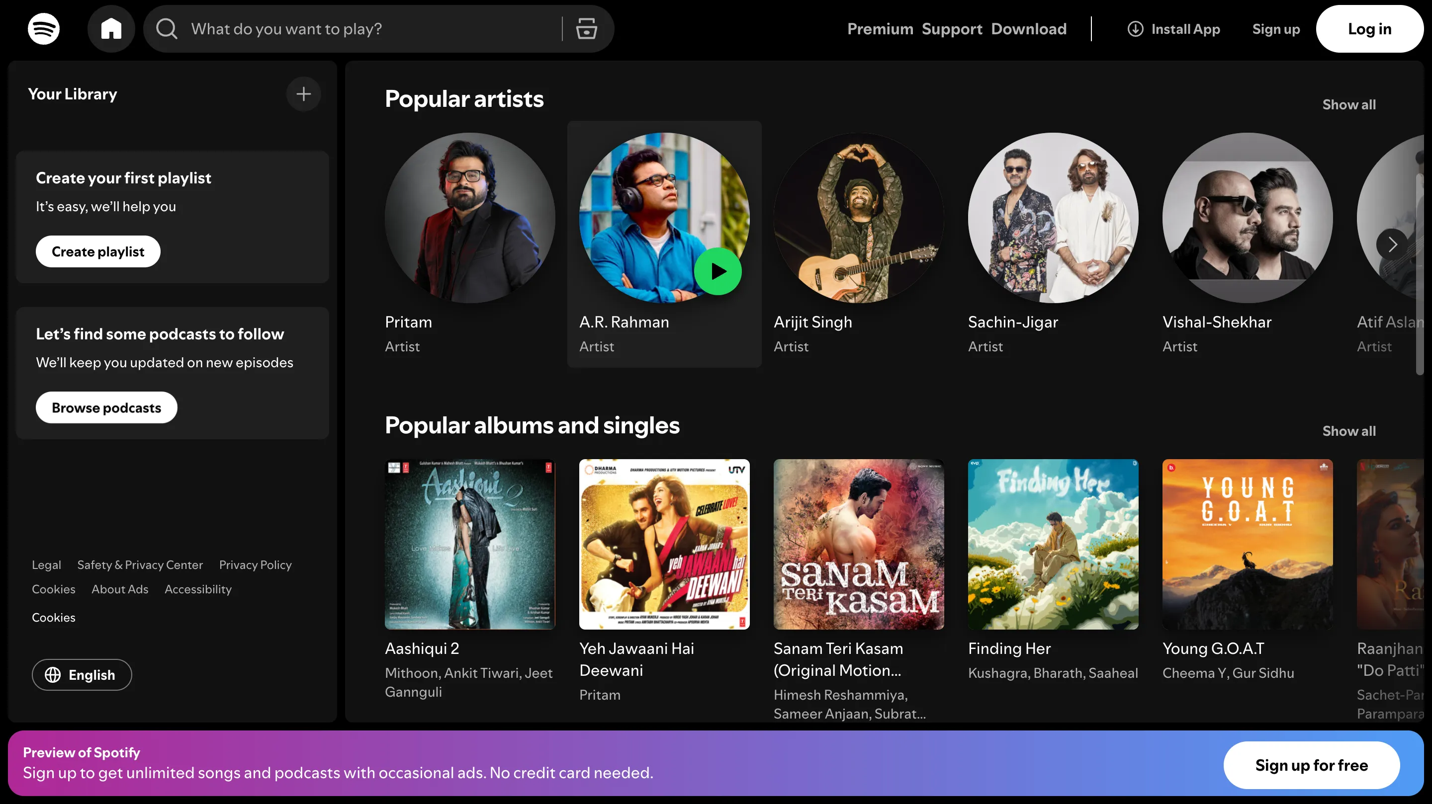Click Install App text link
Image resolution: width=1432 pixels, height=804 pixels.
coord(1185,29)
